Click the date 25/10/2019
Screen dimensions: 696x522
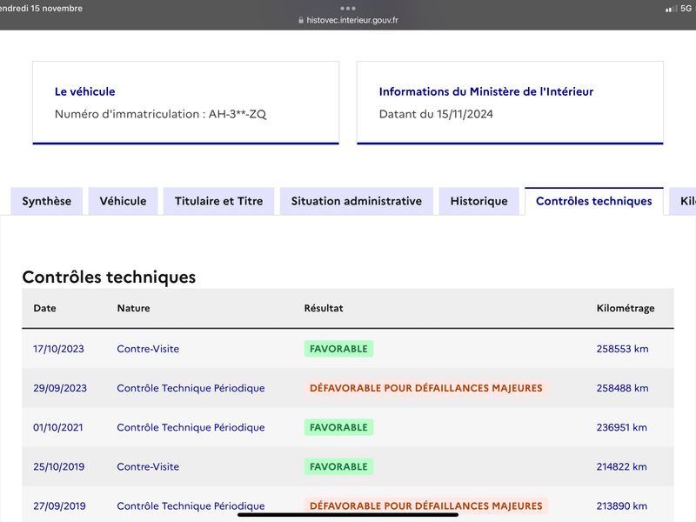pyautogui.click(x=58, y=466)
